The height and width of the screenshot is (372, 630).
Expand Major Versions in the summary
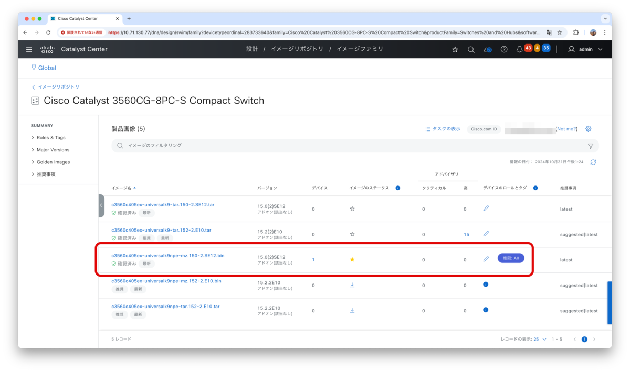coord(50,150)
